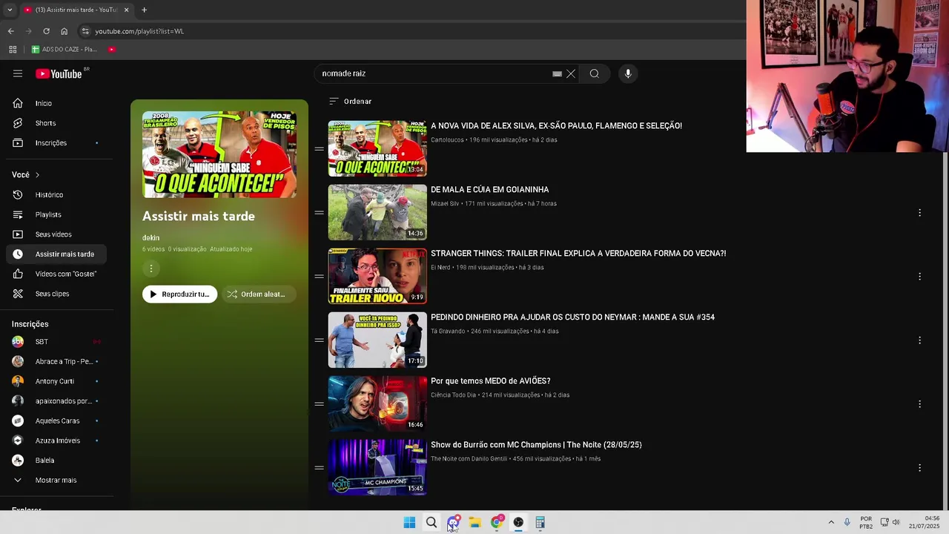Open the Alex Silva video thumbnail
Screen dimensions: 949x534
377,148
